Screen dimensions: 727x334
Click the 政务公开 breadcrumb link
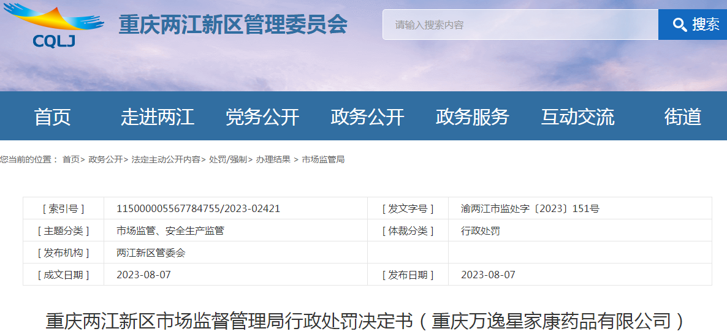(105, 159)
